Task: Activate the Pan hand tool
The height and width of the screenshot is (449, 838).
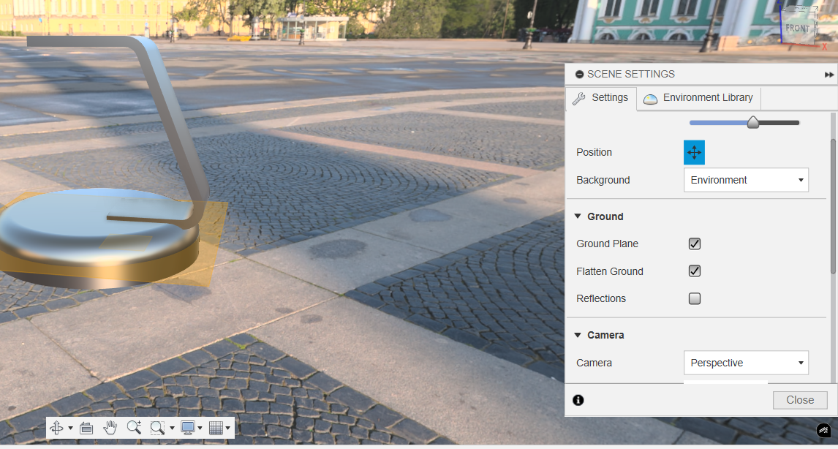Action: (110, 428)
